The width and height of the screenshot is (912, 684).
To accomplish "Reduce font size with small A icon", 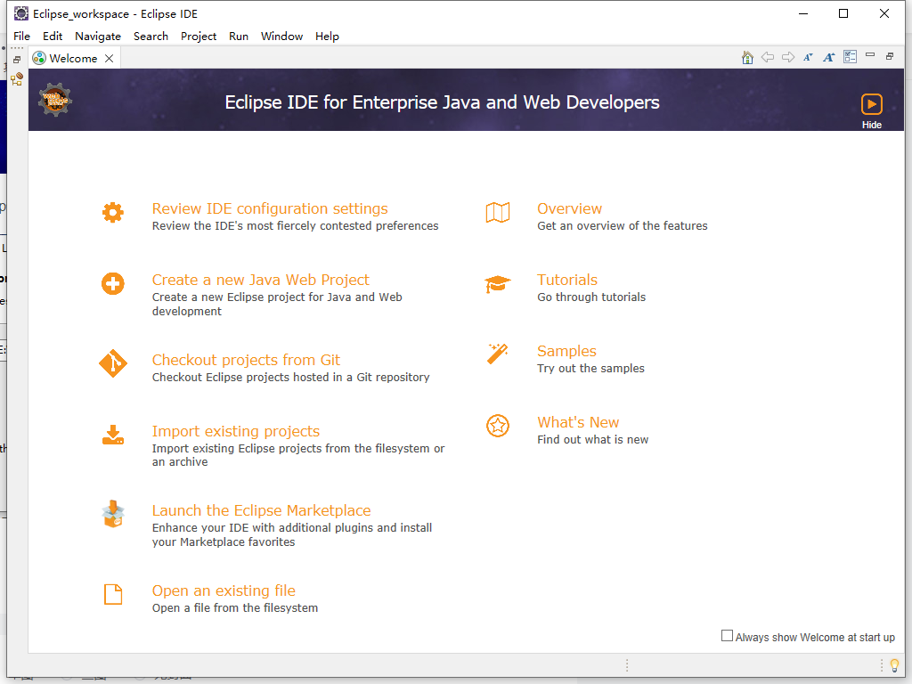I will [808, 57].
